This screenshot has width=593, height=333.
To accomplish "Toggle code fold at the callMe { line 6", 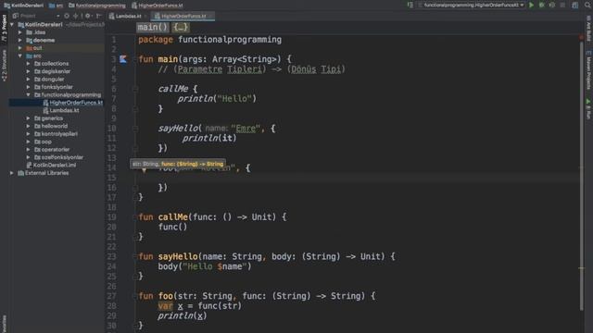I will [x=135, y=89].
